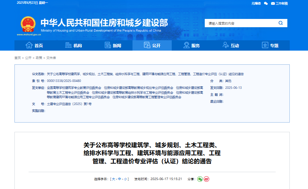Click the building icon beside 机构
The width and height of the screenshot is (308, 189).
tap(68, 45)
